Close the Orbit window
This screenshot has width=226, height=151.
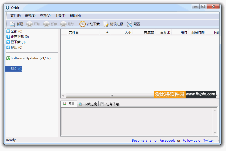213,7
